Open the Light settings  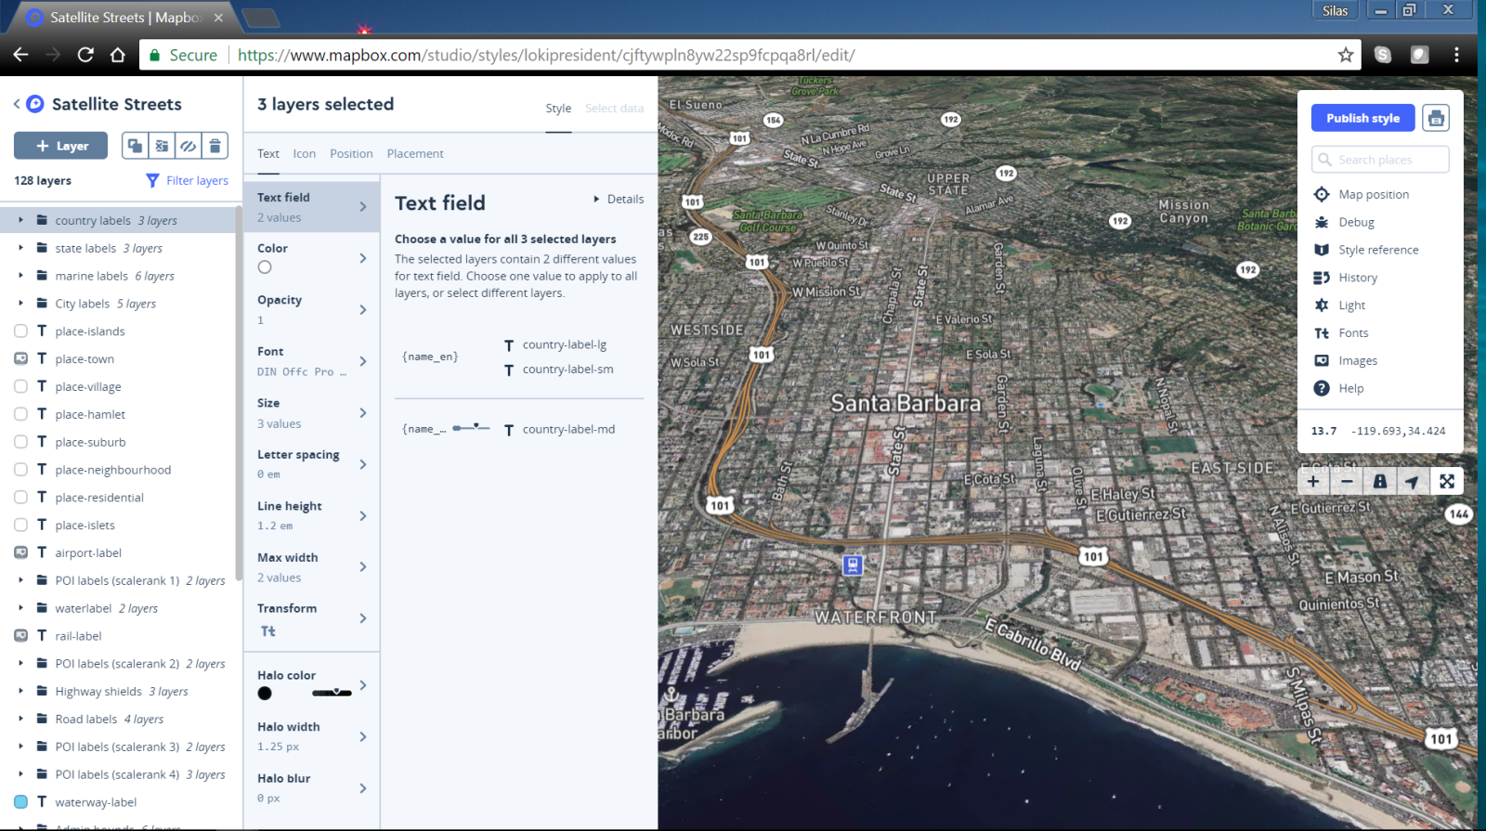[1351, 305]
